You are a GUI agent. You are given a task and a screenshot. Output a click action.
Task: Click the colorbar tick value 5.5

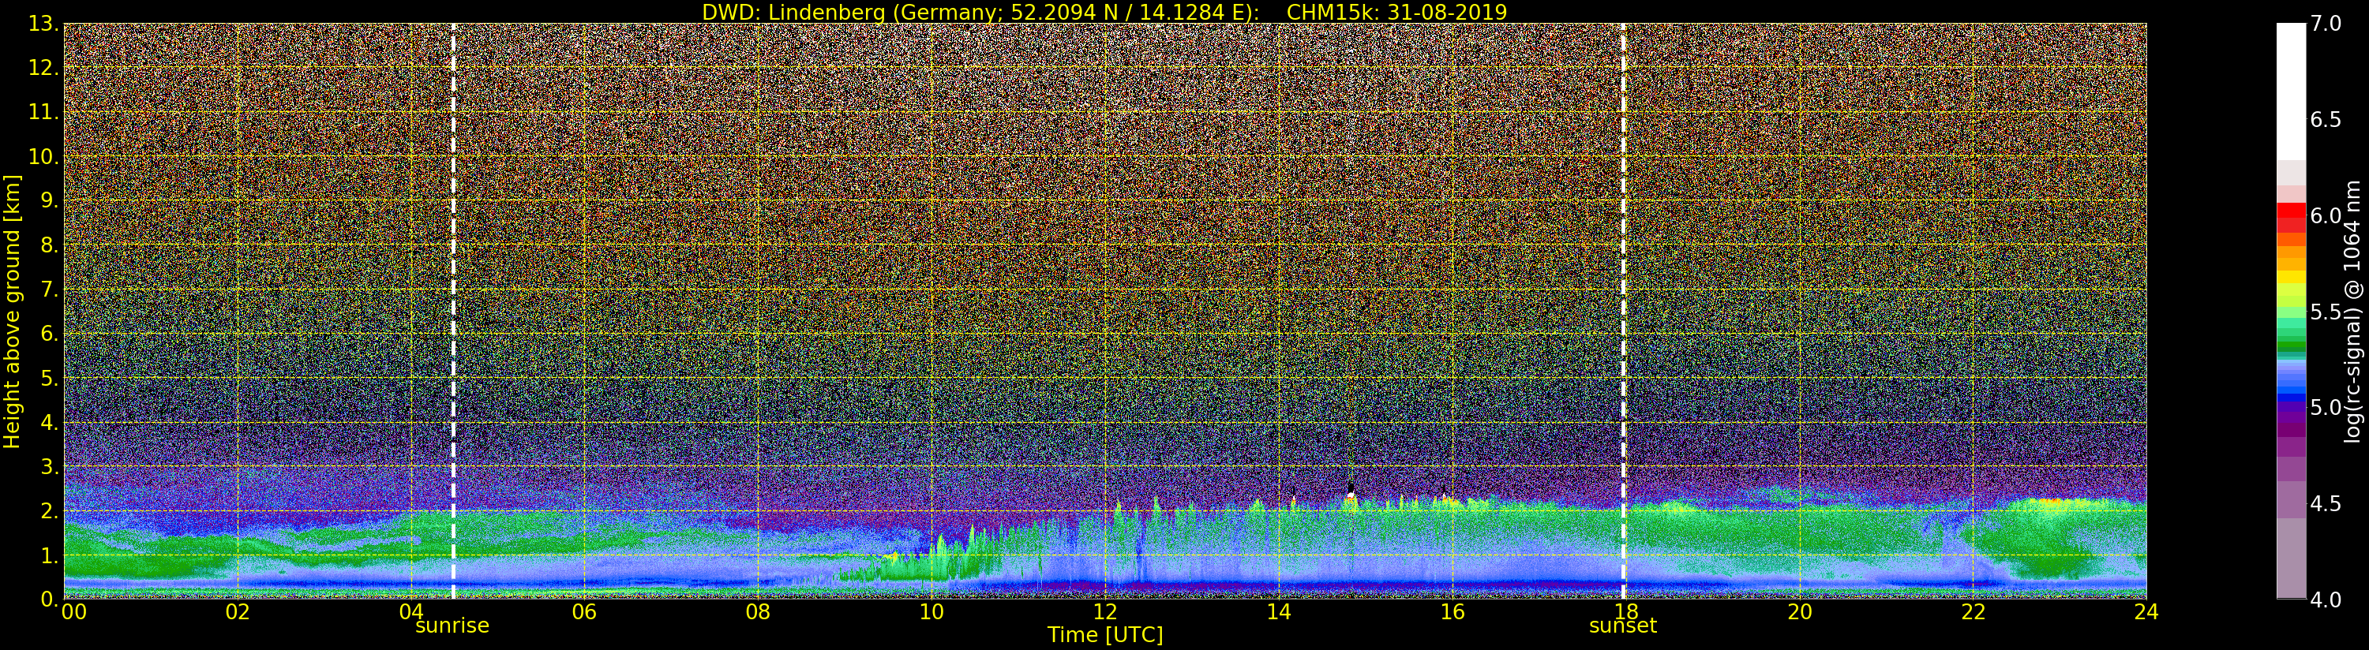(x=2325, y=312)
